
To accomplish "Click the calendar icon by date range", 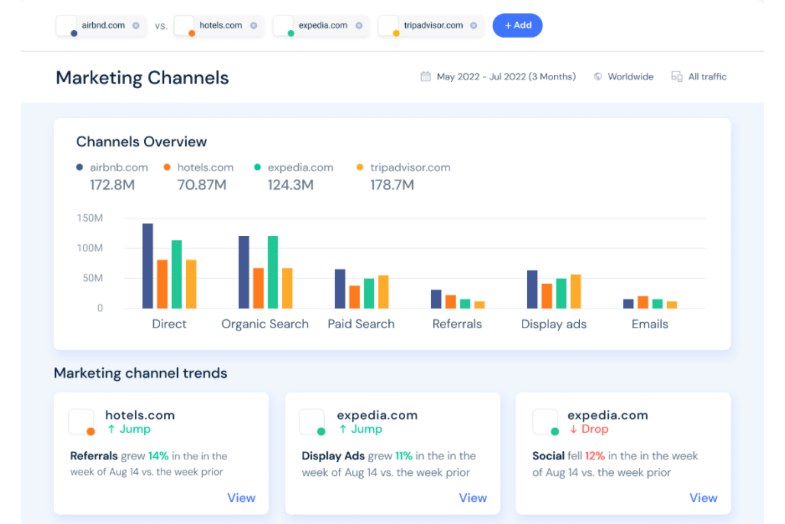I will click(x=425, y=76).
